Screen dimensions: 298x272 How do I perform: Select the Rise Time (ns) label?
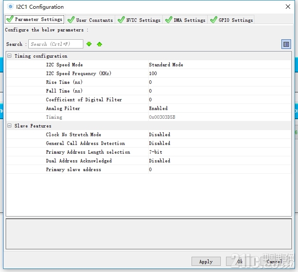pyautogui.click(x=64, y=82)
